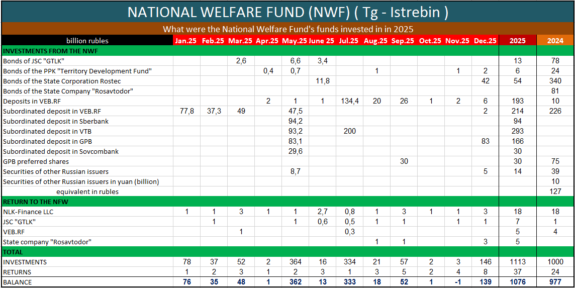Click the 2,7 NLK-Finance June value
The image size is (575, 288).
pos(322,212)
